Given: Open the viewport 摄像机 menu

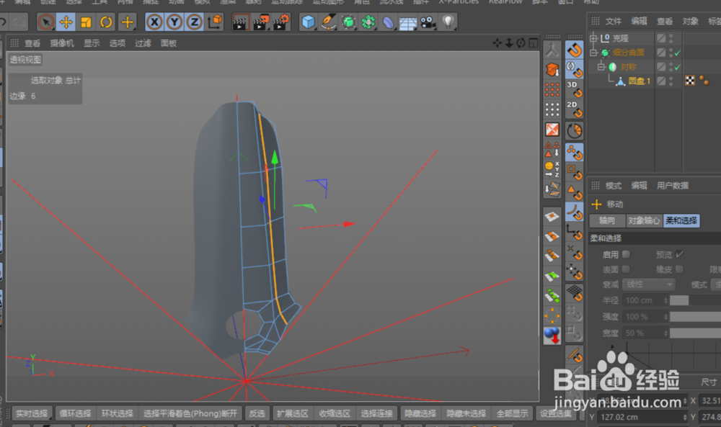Looking at the screenshot, I should [x=62, y=43].
